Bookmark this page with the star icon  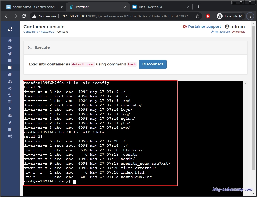click(197, 16)
